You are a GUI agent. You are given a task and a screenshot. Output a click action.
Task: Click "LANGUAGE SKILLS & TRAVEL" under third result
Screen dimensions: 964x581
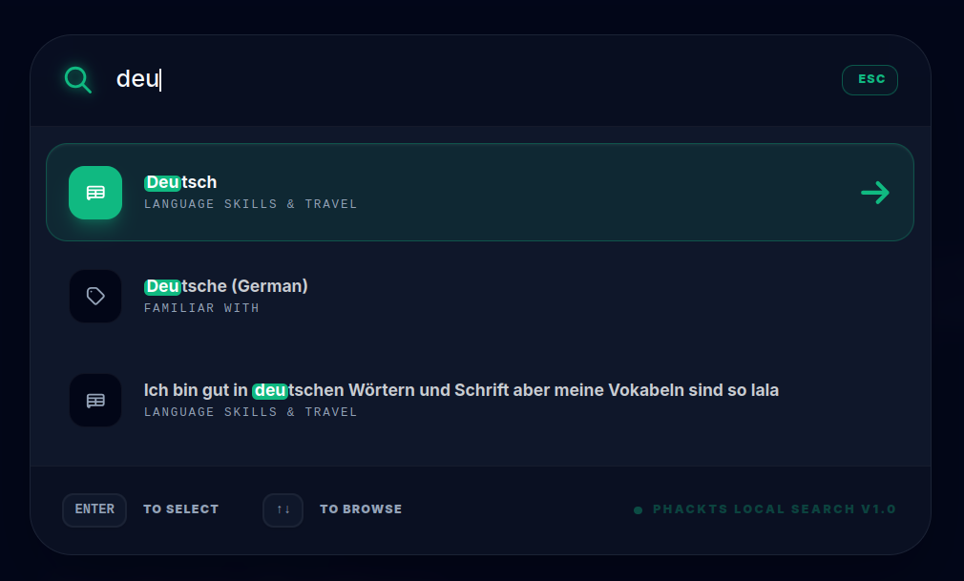(250, 412)
